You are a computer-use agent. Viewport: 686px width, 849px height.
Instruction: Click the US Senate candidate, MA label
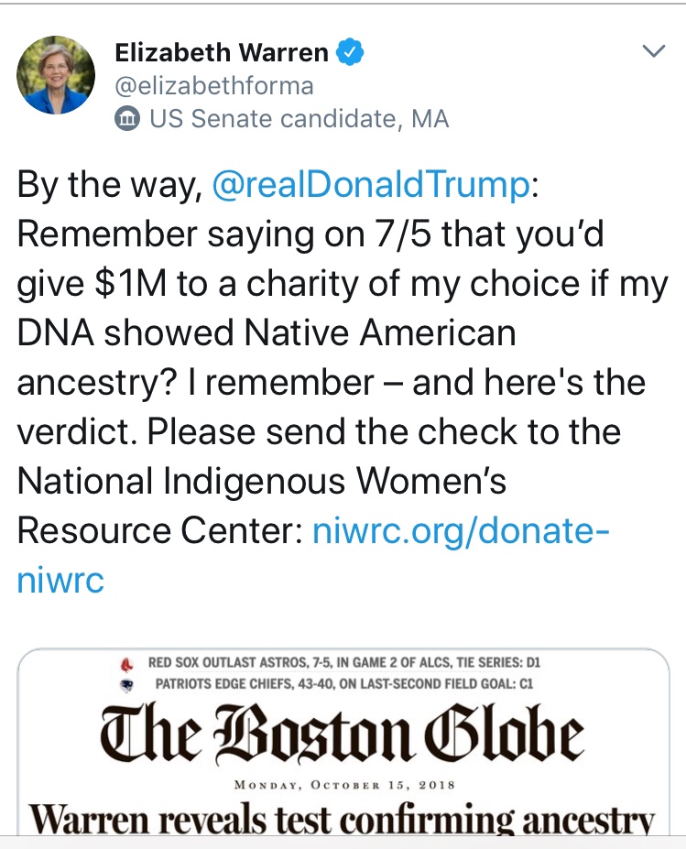299,119
